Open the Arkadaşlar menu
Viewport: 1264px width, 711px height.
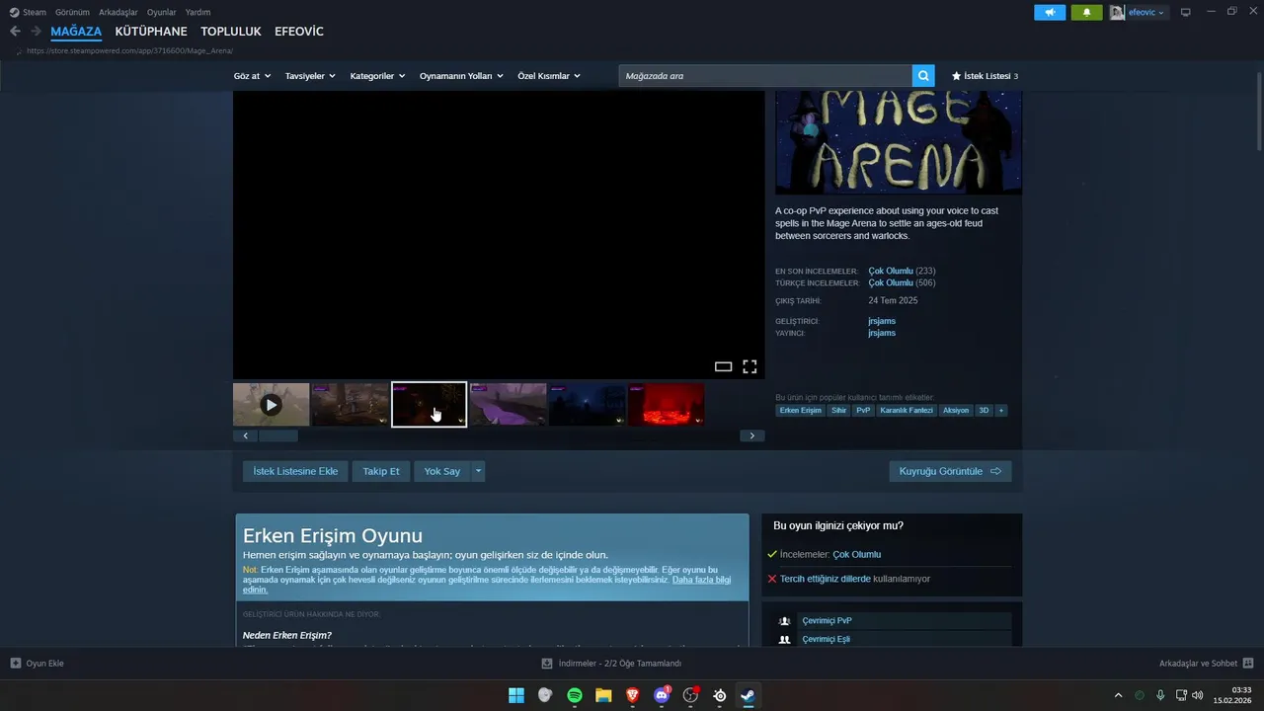click(118, 13)
